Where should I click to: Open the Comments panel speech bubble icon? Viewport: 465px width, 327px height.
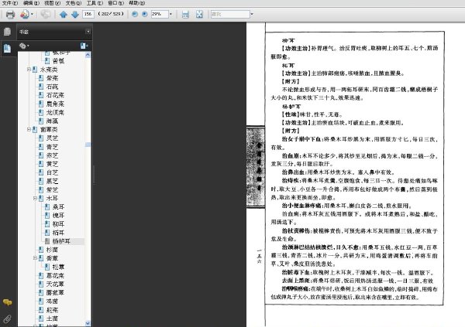coord(8,302)
